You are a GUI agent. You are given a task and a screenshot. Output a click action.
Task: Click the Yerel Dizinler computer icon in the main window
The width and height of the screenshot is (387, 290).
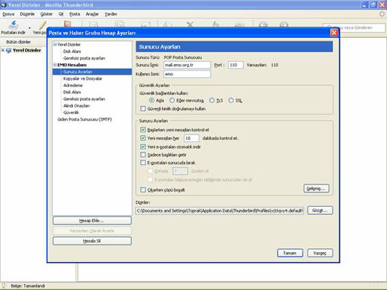pyautogui.click(x=9, y=50)
